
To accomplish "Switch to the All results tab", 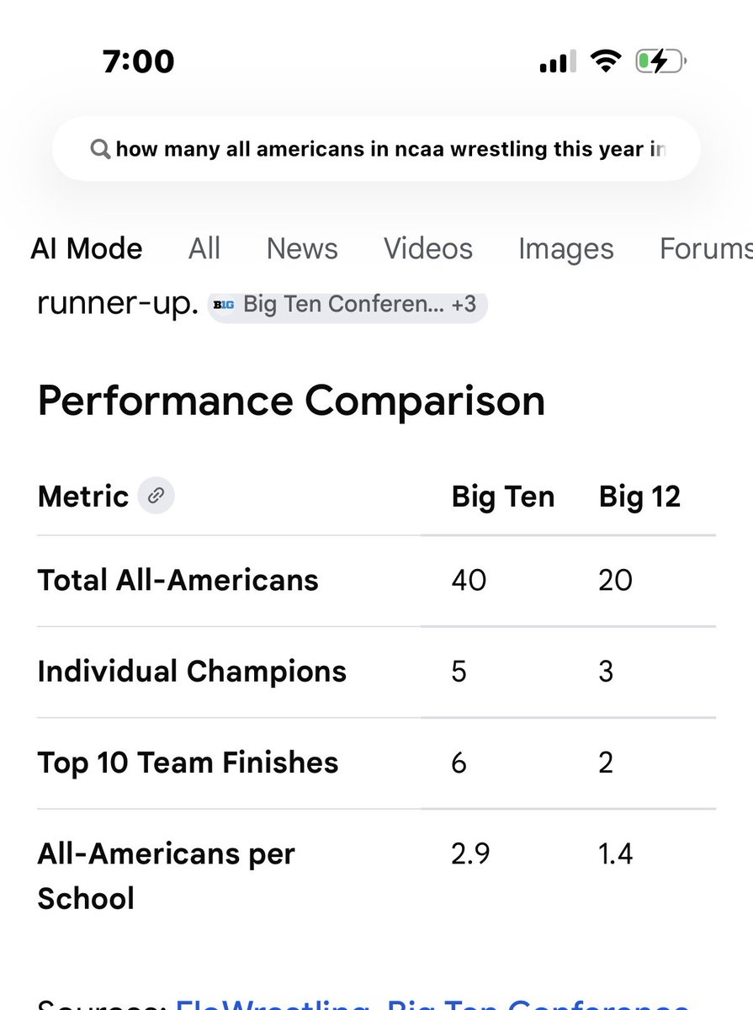I will click(x=204, y=249).
